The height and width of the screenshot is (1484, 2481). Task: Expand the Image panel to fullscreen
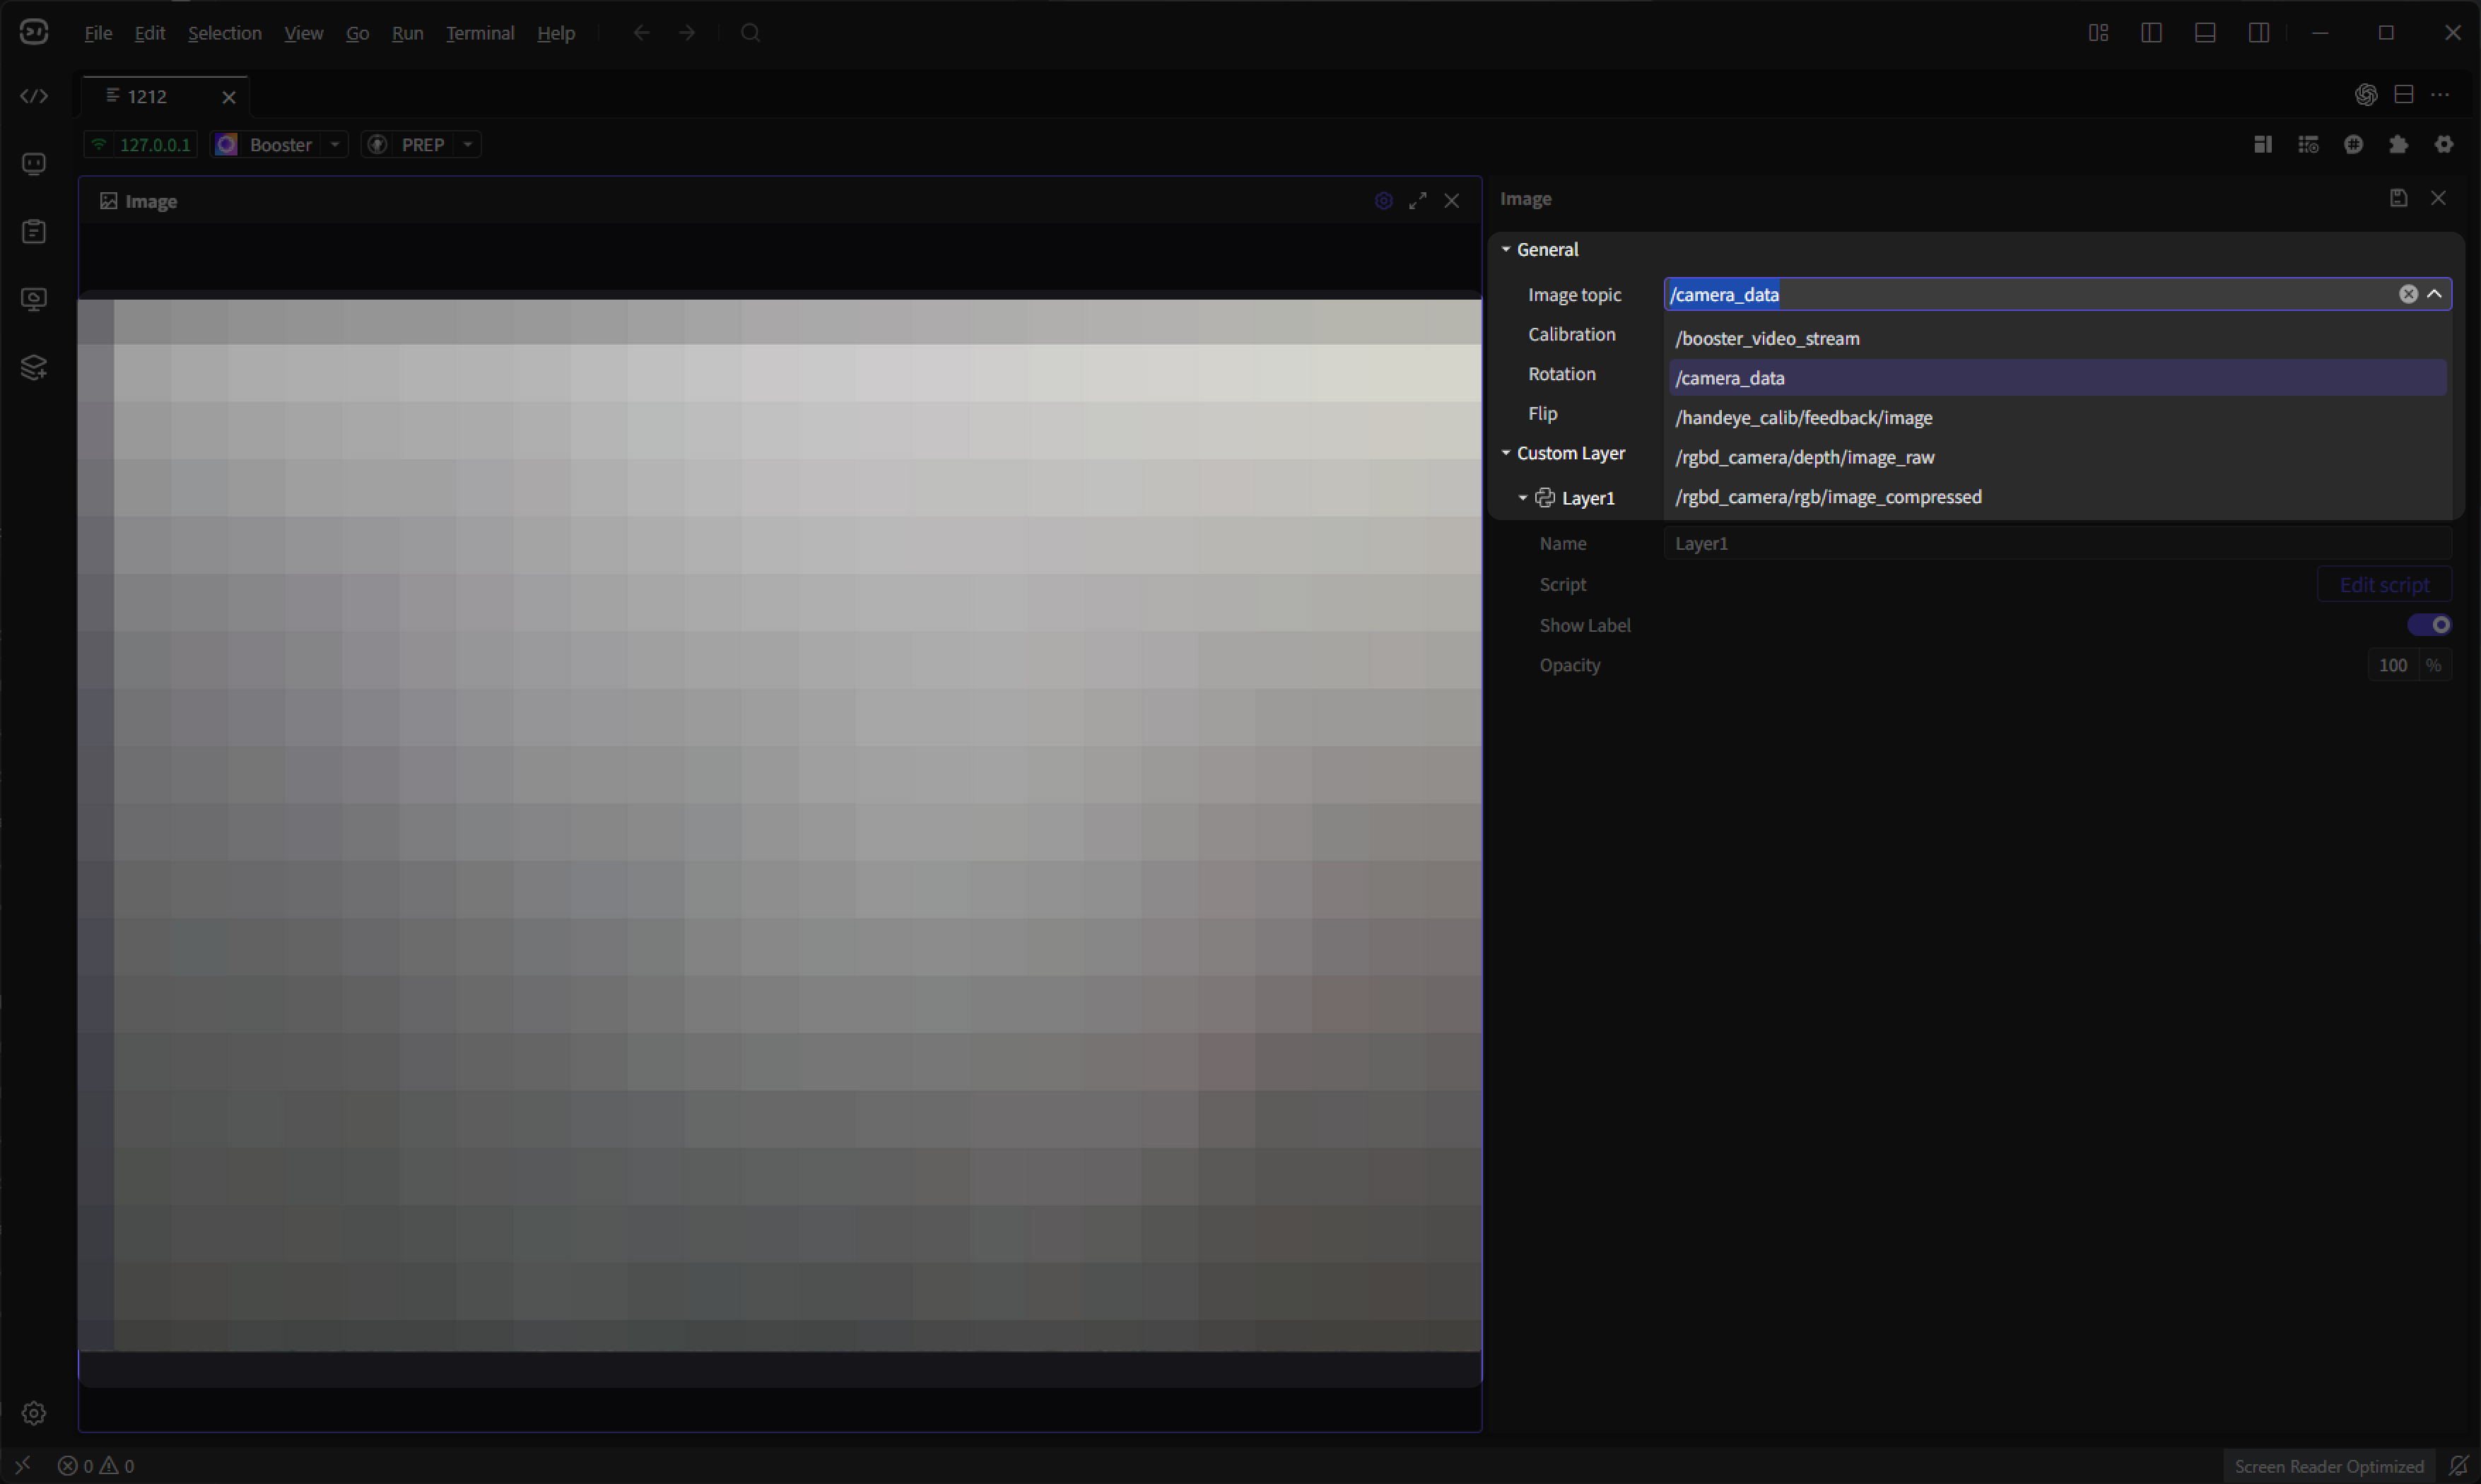click(1417, 201)
